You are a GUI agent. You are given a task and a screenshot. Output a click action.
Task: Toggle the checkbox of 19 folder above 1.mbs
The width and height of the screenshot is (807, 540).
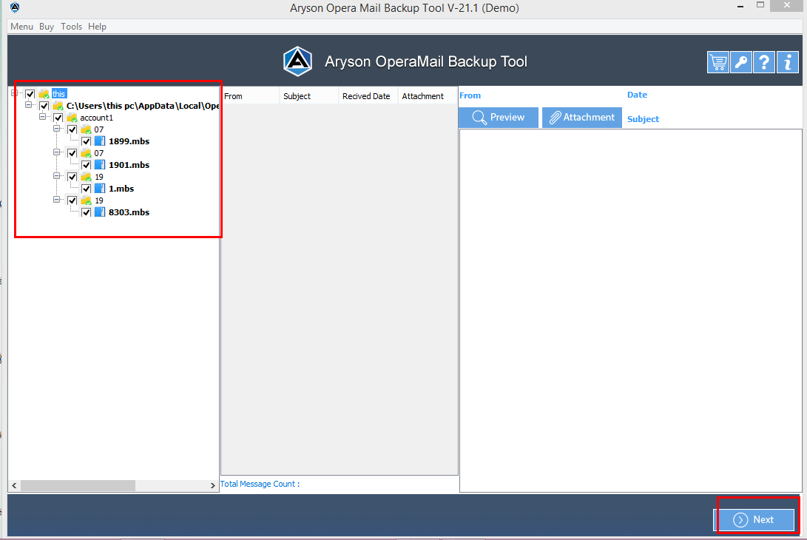pyautogui.click(x=72, y=177)
